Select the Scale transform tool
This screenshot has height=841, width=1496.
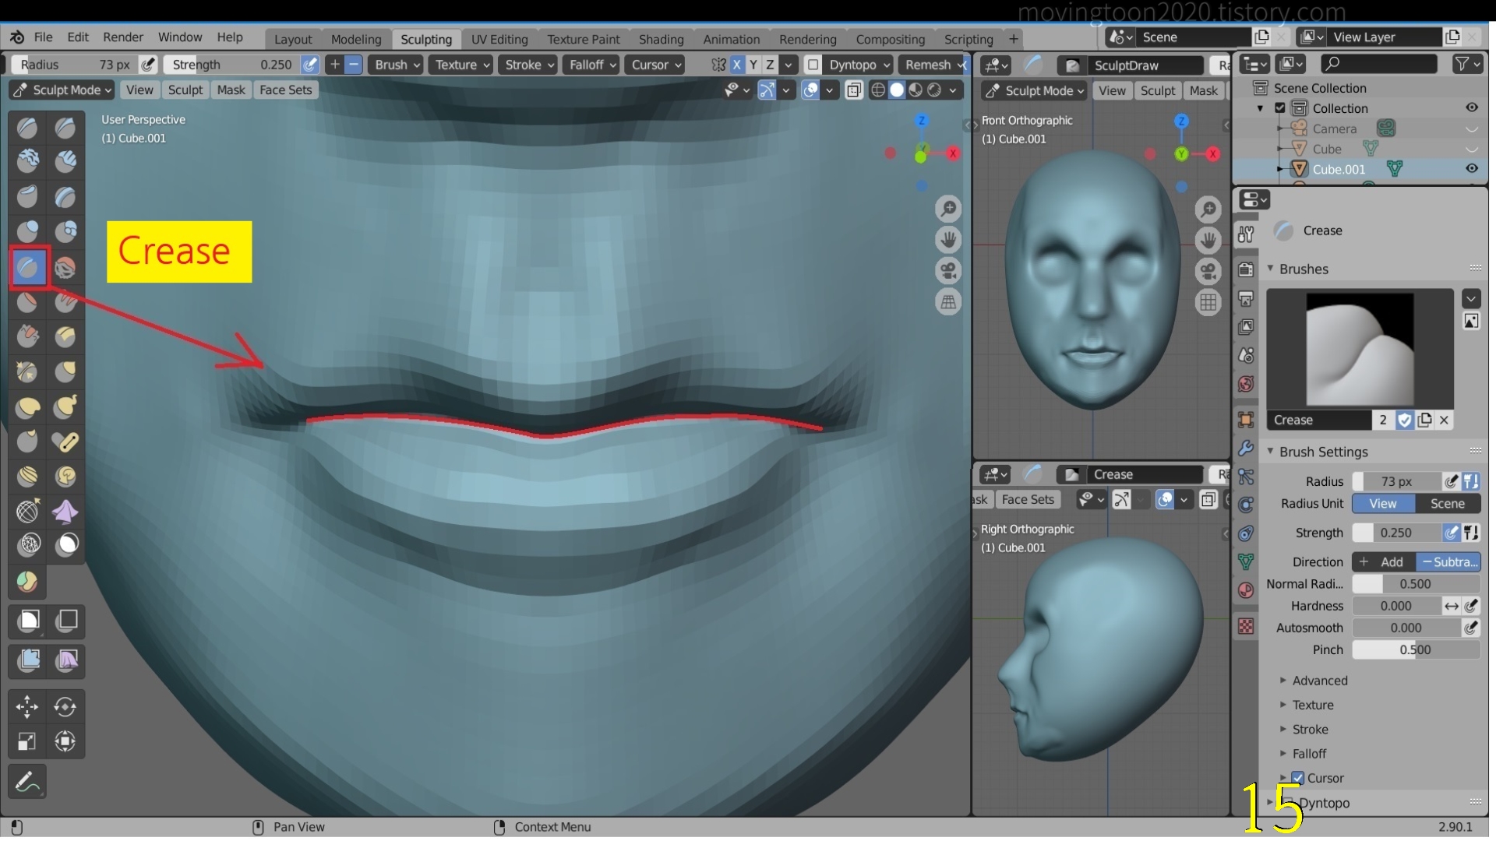(28, 741)
